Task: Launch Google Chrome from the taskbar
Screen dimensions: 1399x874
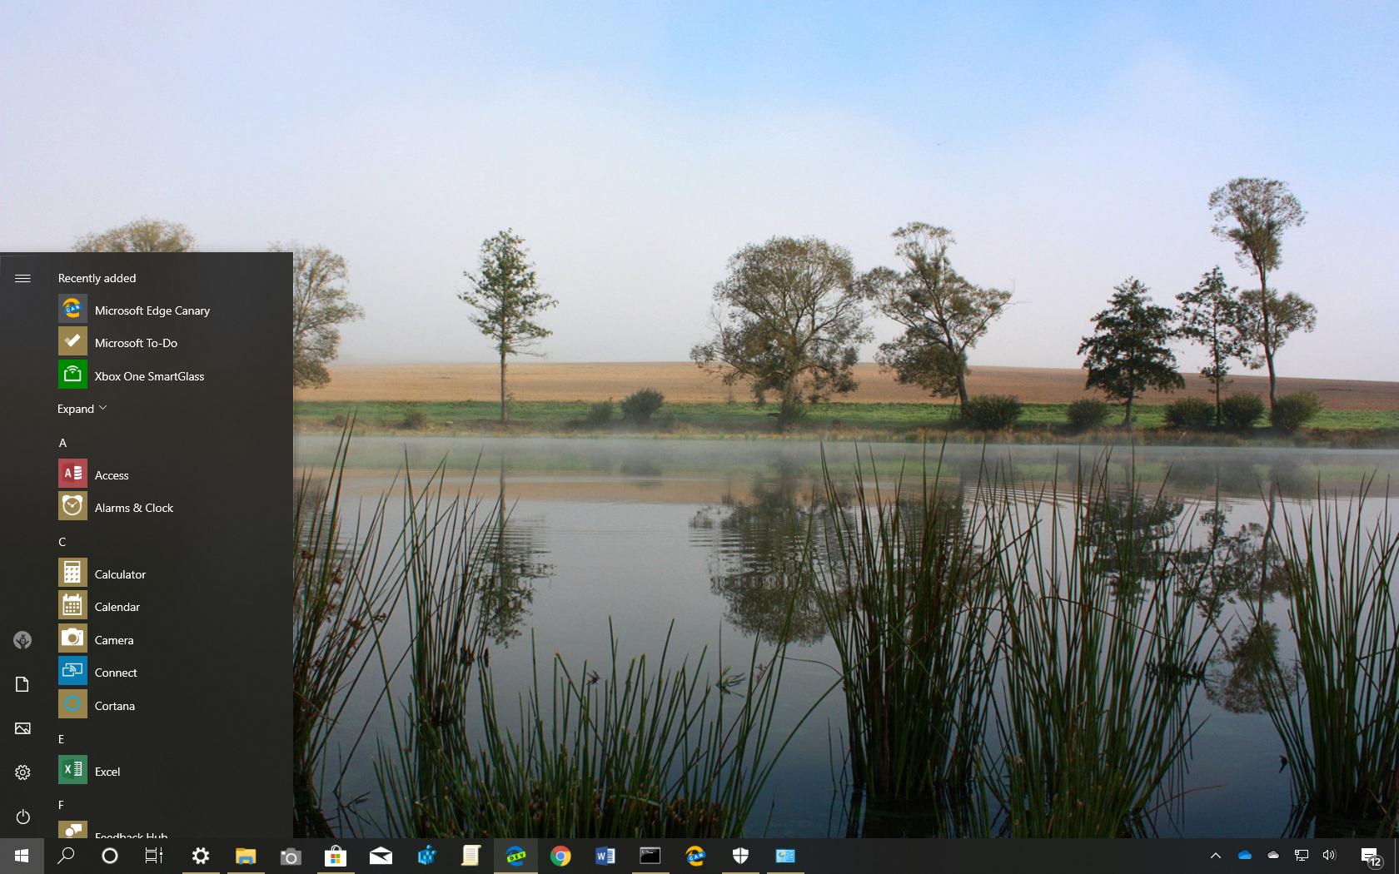Action: click(560, 857)
